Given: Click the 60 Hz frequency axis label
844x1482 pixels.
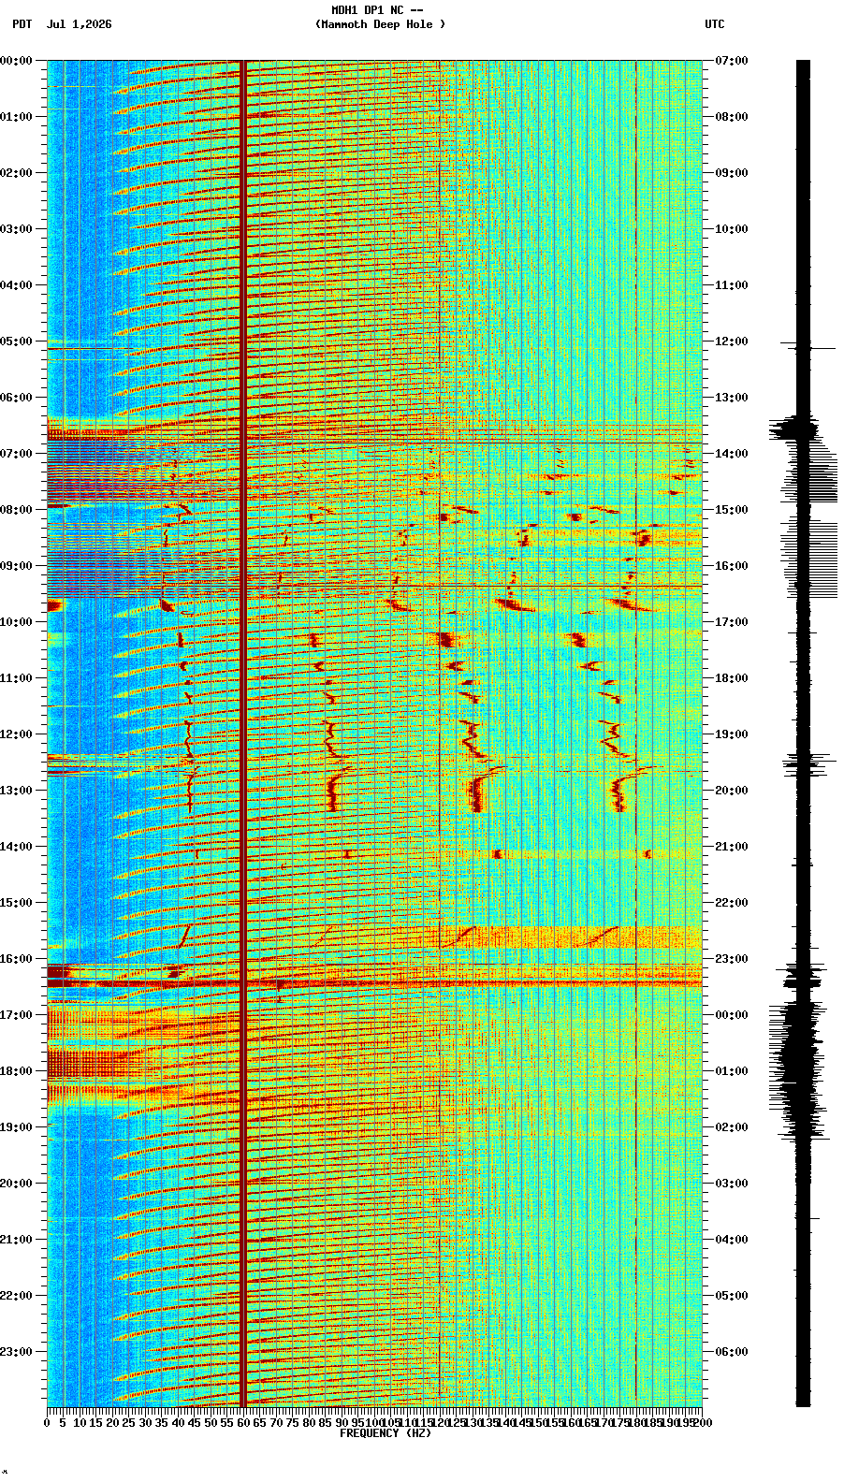Looking at the screenshot, I should (243, 1422).
